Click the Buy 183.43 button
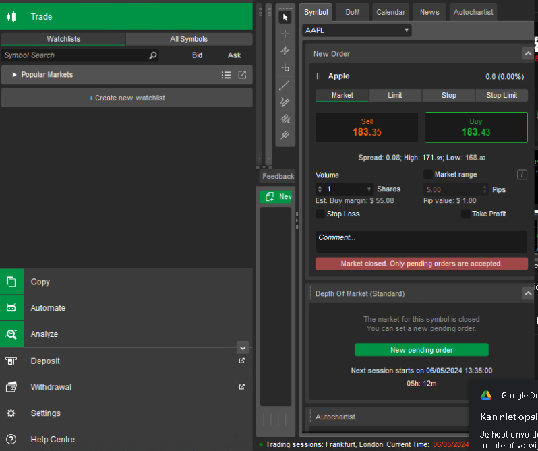The image size is (538, 451). tap(476, 127)
